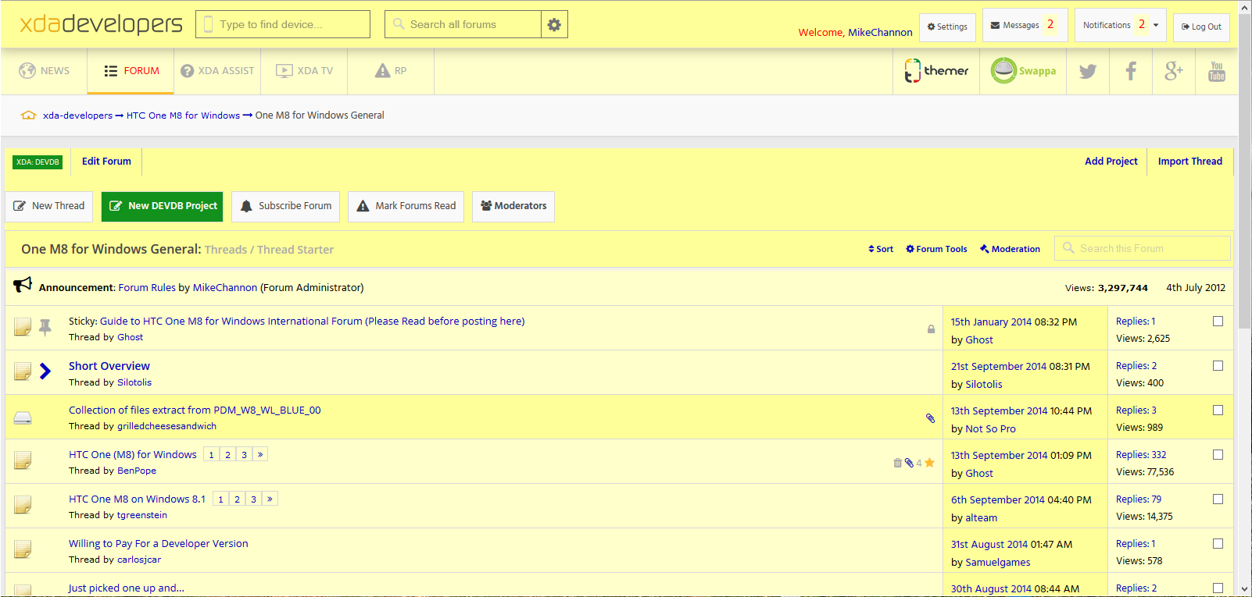Click the breadcrumb home icon
Viewport: 1252px width, 597px height.
[29, 115]
